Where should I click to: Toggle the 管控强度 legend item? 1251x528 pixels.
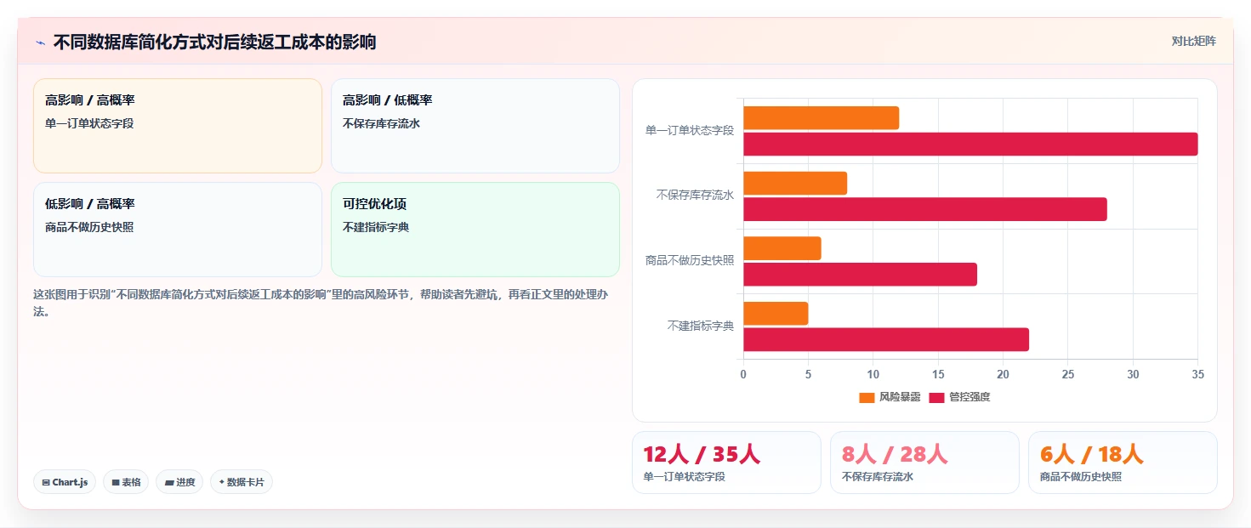(x=959, y=397)
